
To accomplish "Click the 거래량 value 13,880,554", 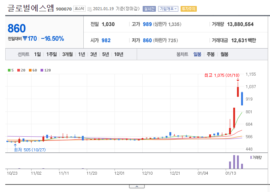I will 240,24.
